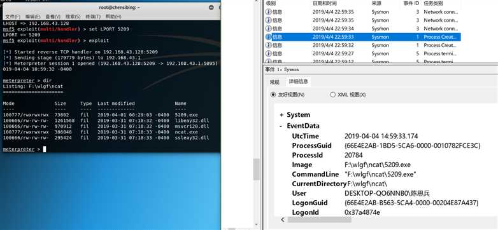Minimize the root@chensibing terminal window

tap(211, 8)
